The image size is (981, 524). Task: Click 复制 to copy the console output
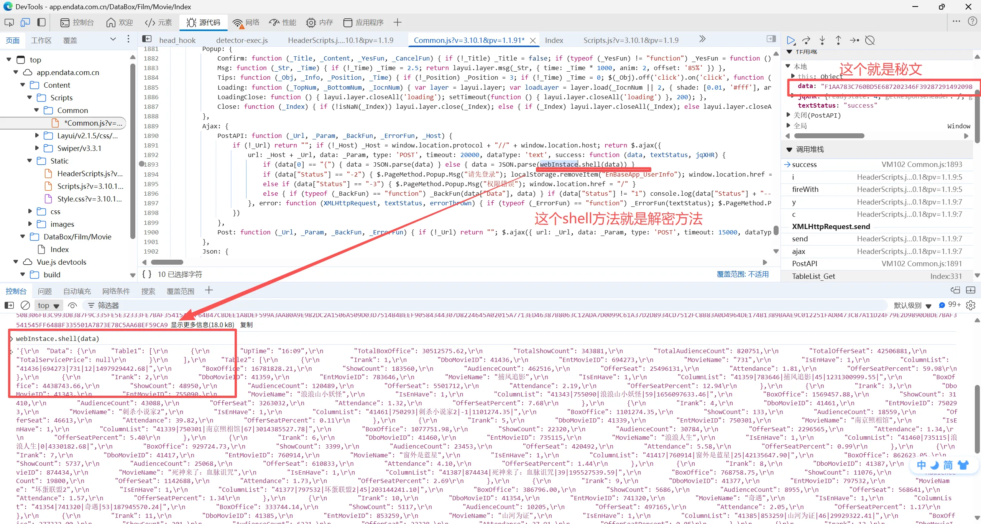click(x=246, y=325)
